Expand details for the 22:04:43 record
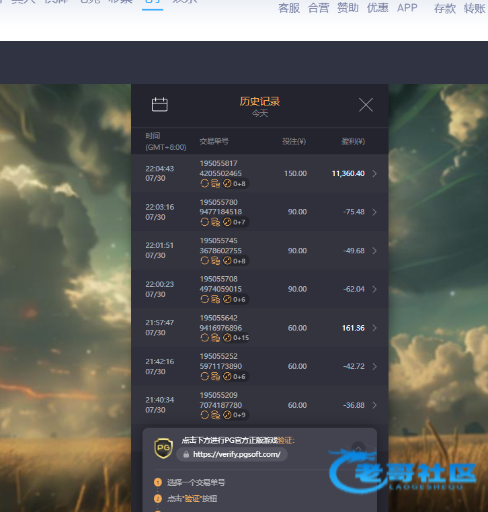The height and width of the screenshot is (512, 488). 374,173
